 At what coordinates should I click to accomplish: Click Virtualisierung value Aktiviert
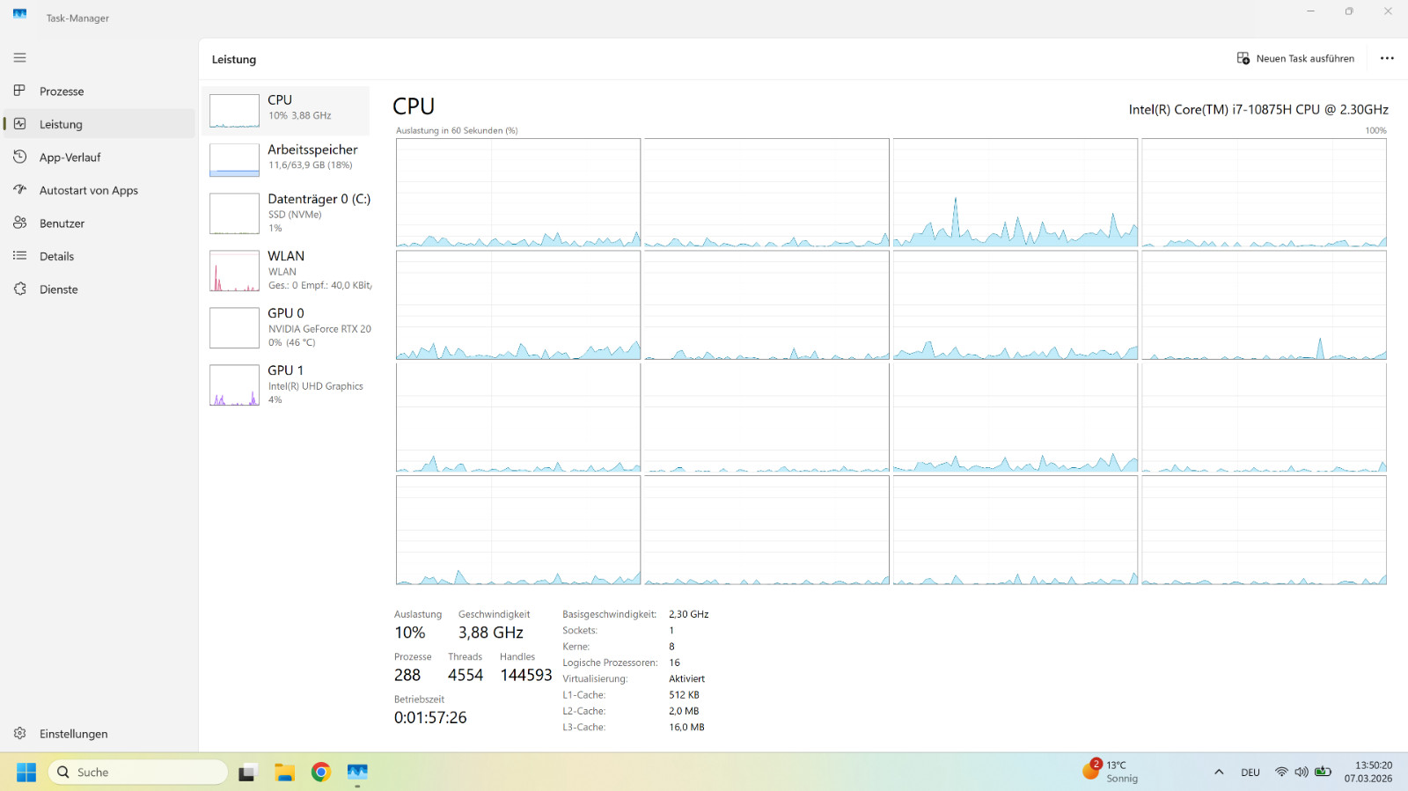click(687, 678)
